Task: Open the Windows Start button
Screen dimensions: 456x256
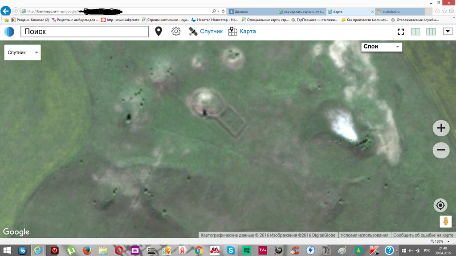Action: (x=7, y=250)
